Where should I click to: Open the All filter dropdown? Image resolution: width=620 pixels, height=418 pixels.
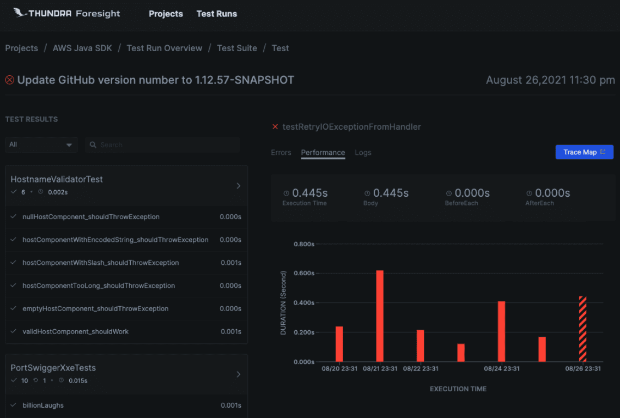[41, 145]
